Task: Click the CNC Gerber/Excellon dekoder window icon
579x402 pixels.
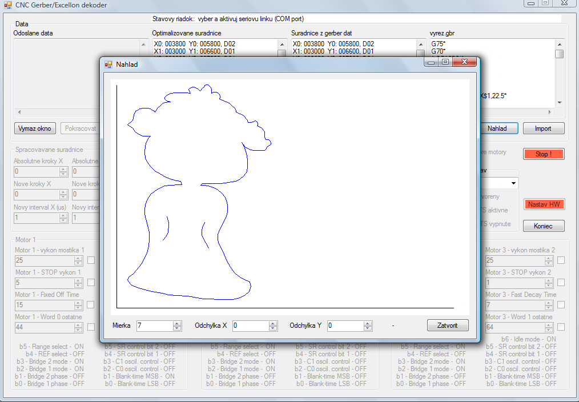Action: pyautogui.click(x=7, y=5)
